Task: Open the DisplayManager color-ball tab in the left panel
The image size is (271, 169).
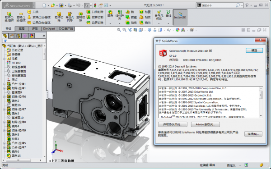Action: coord(32,36)
